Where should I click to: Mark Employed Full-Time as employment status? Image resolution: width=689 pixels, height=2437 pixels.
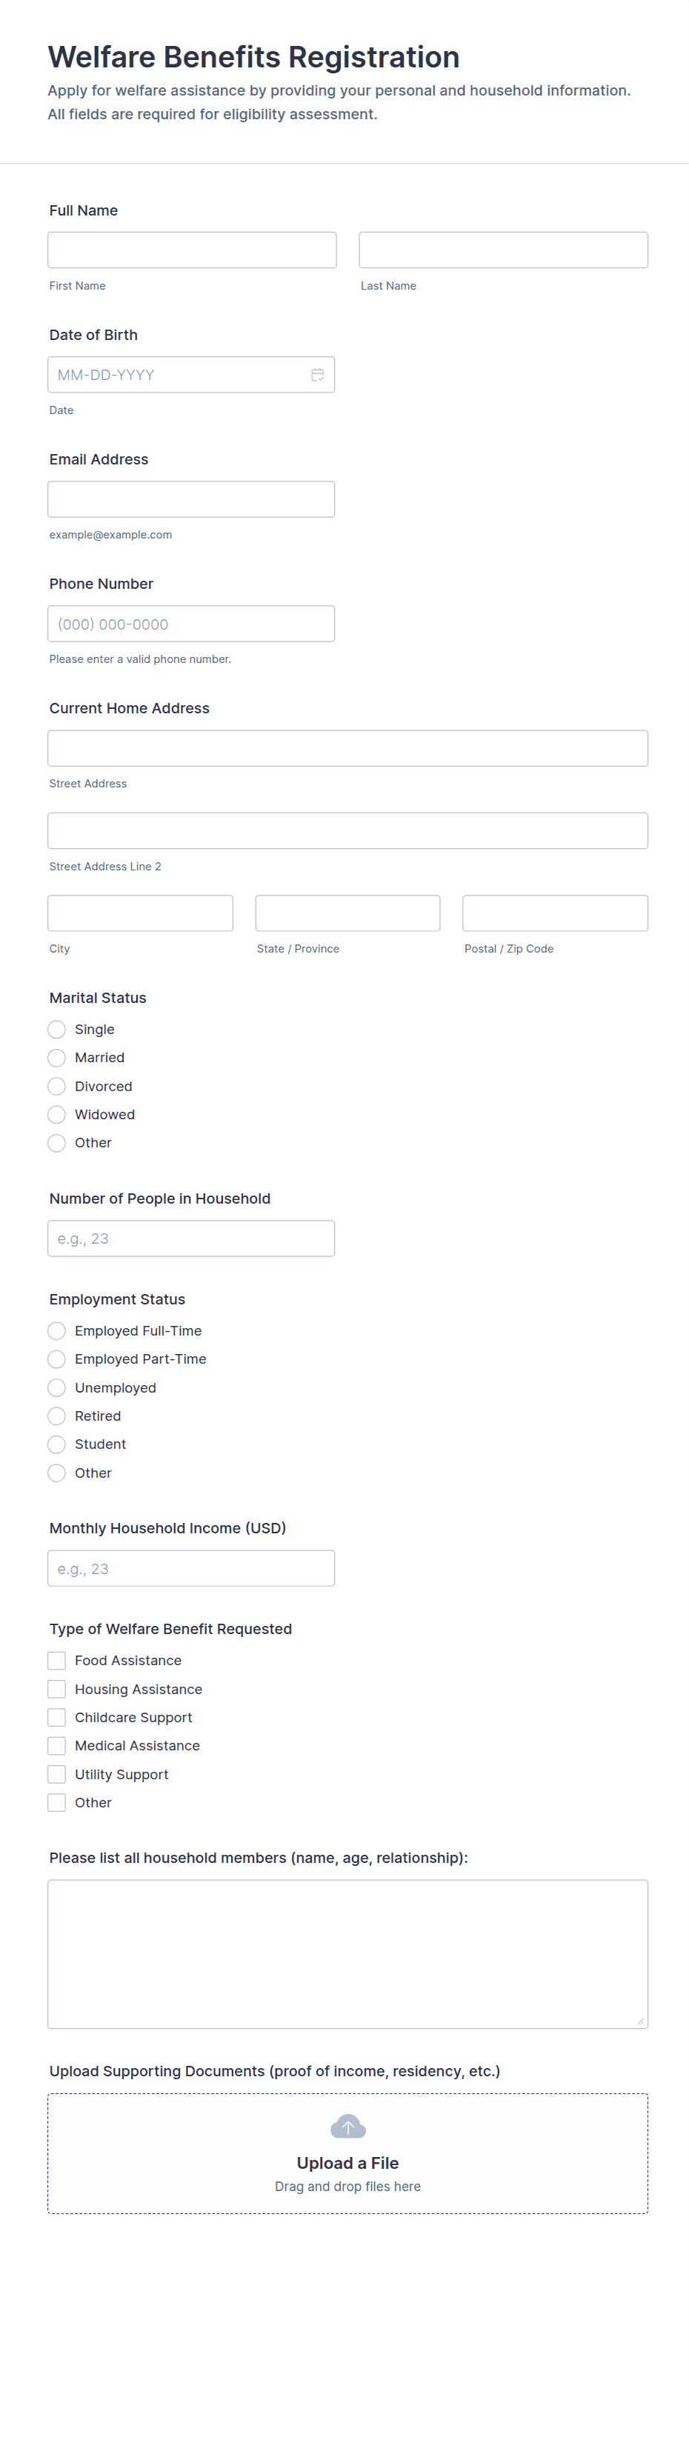[57, 1331]
